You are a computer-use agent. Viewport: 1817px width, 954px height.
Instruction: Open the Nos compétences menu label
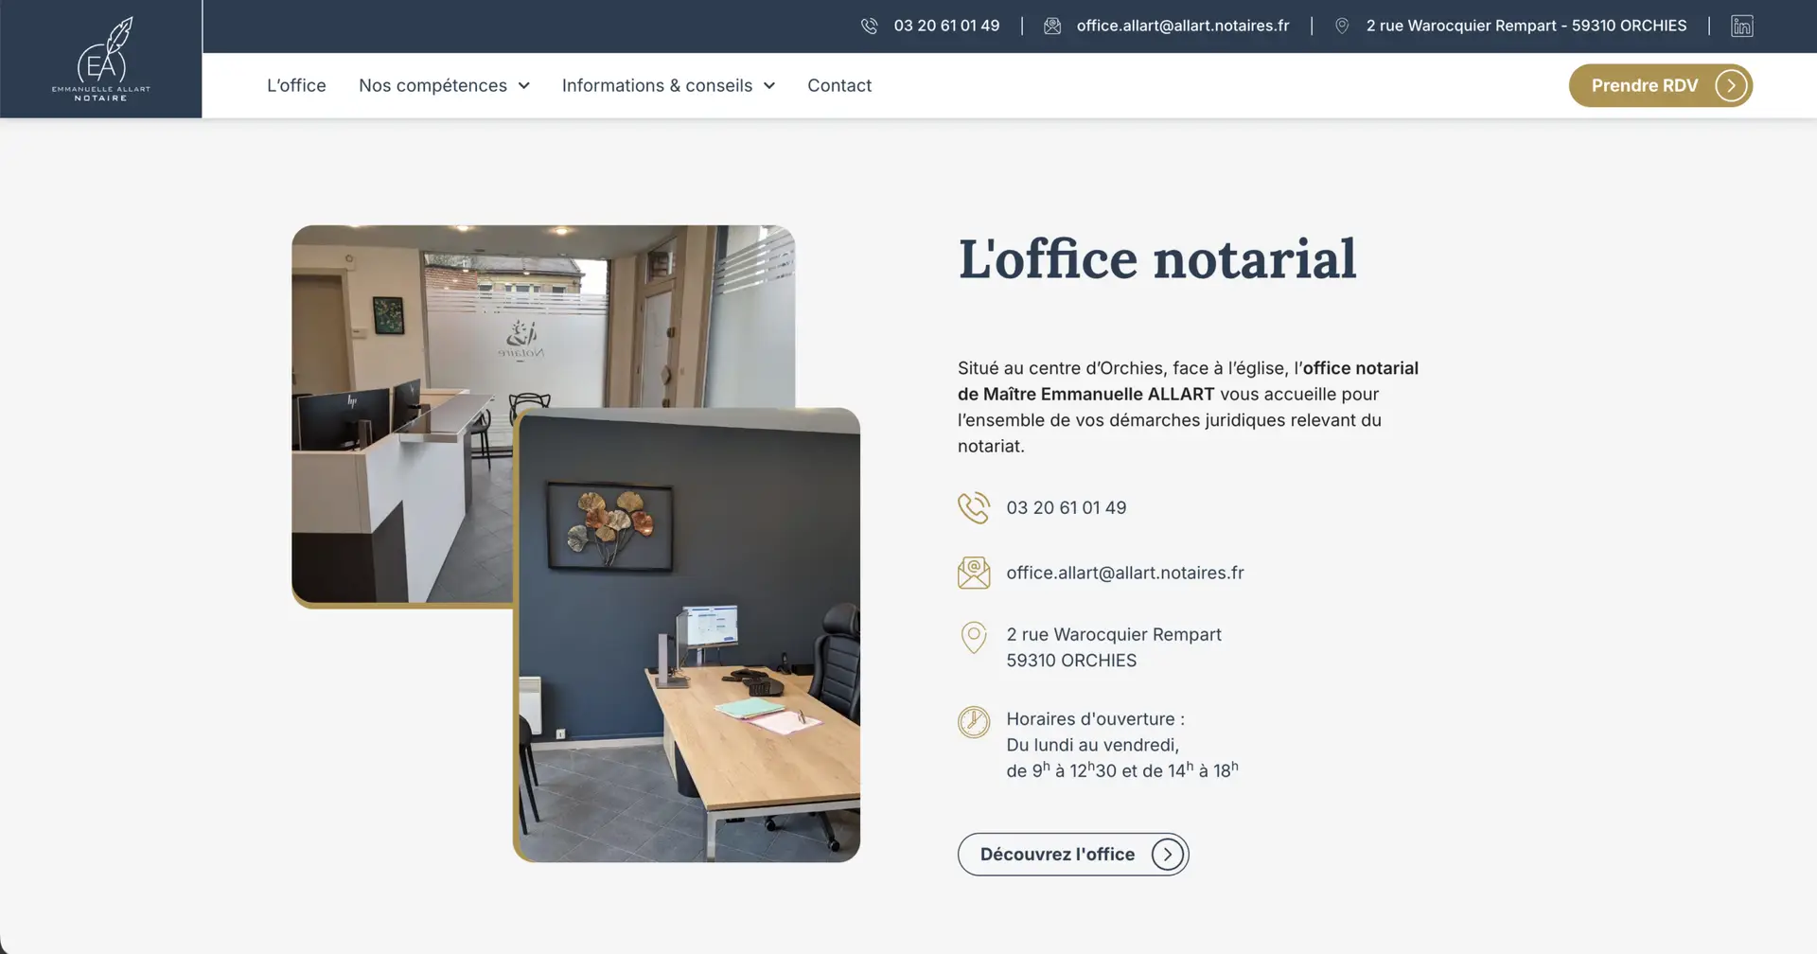coord(432,85)
